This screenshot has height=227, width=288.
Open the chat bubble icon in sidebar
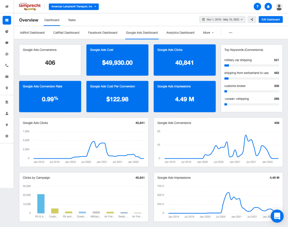pos(7,43)
